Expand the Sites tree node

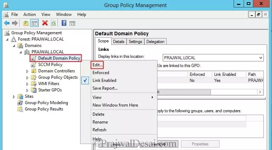coord(14,97)
